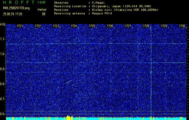This screenshot has width=189, height=120.
Task: Click observer name K.Nagai
Action: (x=98, y=2)
